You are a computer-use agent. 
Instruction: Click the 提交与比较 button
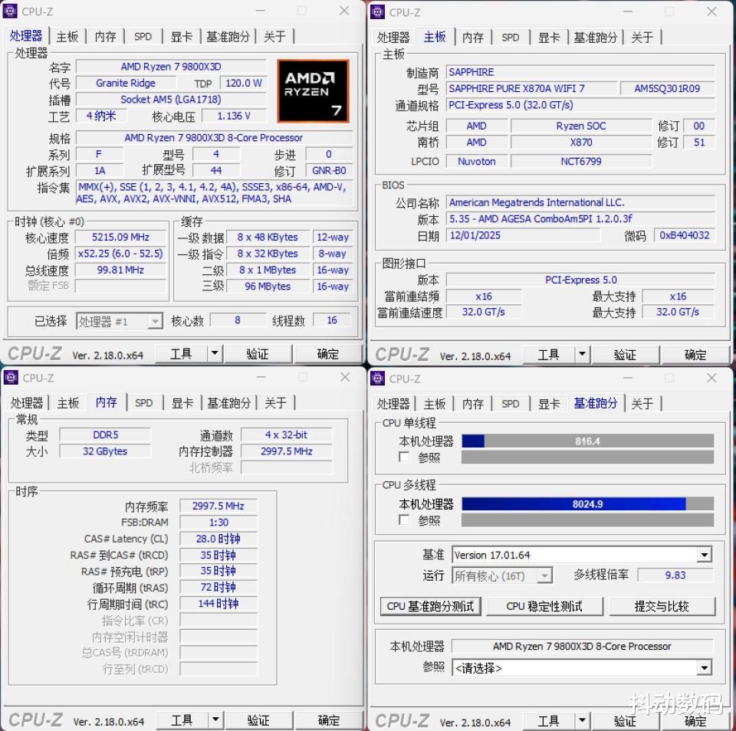(x=662, y=606)
